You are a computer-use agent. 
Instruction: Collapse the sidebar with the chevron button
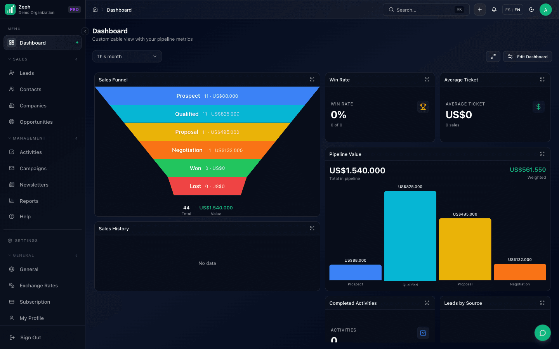click(85, 31)
